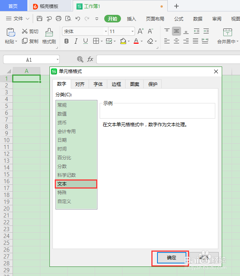Decrease font size with A-
The width and height of the screenshot is (240, 276).
pyautogui.click(x=150, y=31)
